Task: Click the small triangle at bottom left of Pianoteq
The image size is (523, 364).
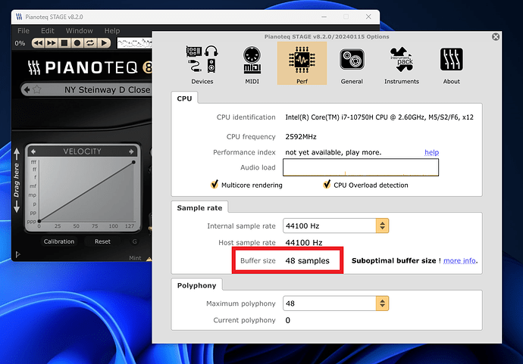Action: 18,254
